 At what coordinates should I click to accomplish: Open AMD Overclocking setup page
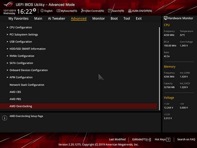coord(78,106)
